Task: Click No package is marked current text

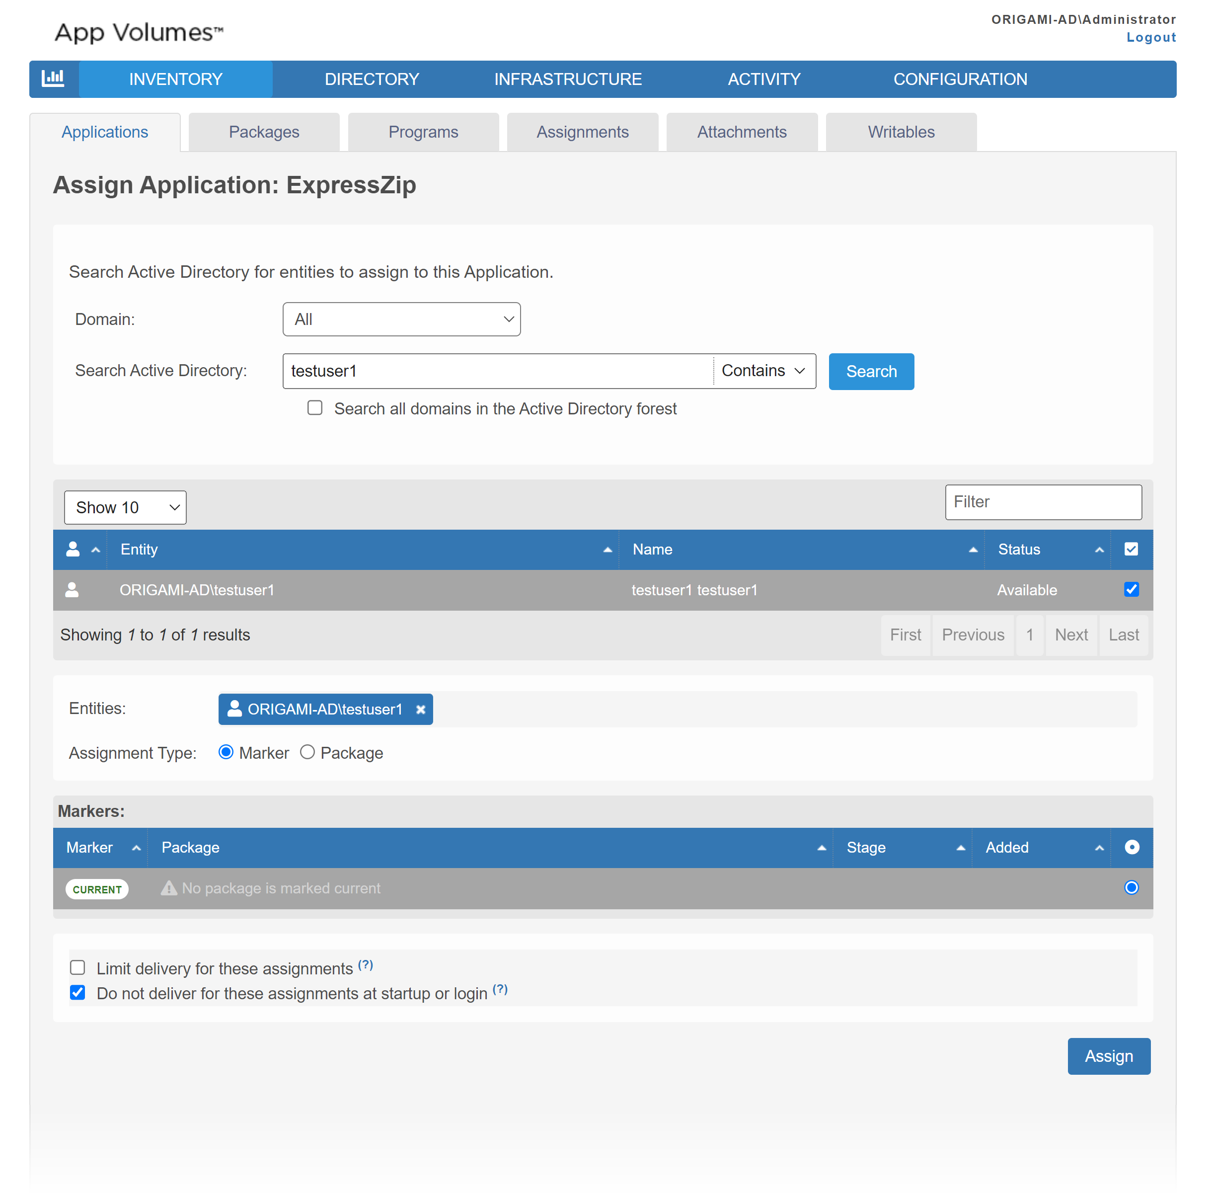Action: pos(281,888)
